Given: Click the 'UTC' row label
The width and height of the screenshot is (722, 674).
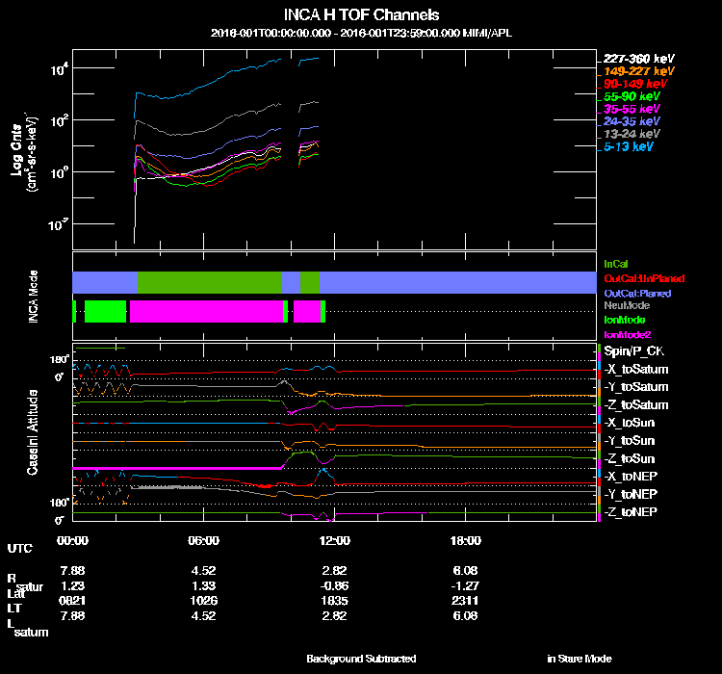Looking at the screenshot, I should coord(20,549).
